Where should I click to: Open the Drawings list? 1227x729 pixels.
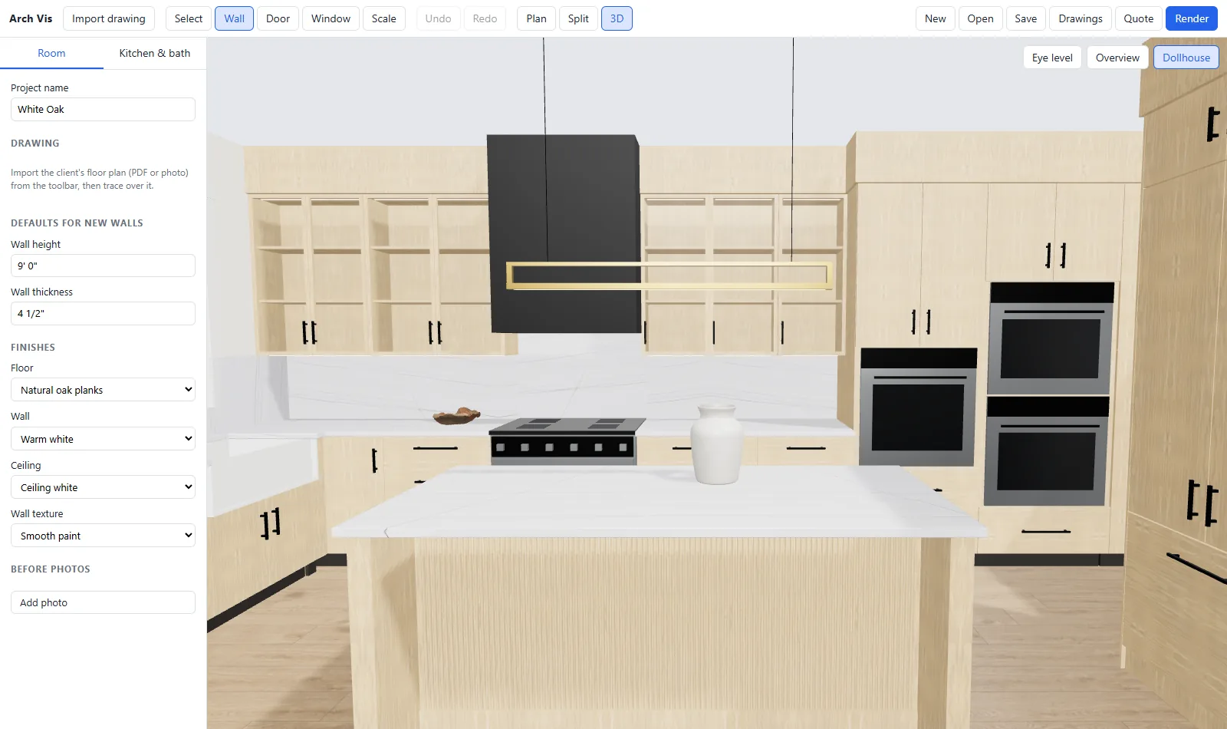click(1081, 18)
